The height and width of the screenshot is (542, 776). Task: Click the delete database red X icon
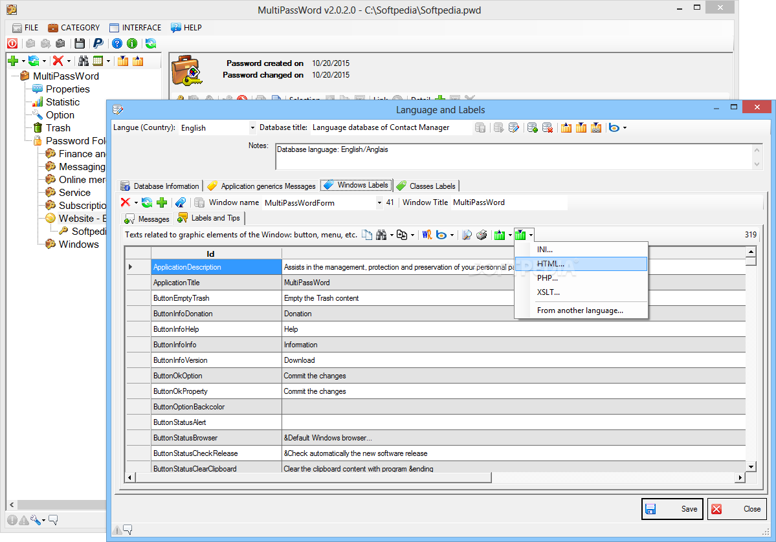tap(548, 127)
